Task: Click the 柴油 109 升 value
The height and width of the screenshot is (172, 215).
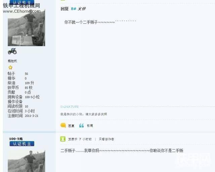Action: tap(29, 83)
